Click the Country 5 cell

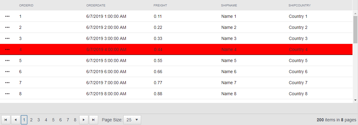pos(298,61)
